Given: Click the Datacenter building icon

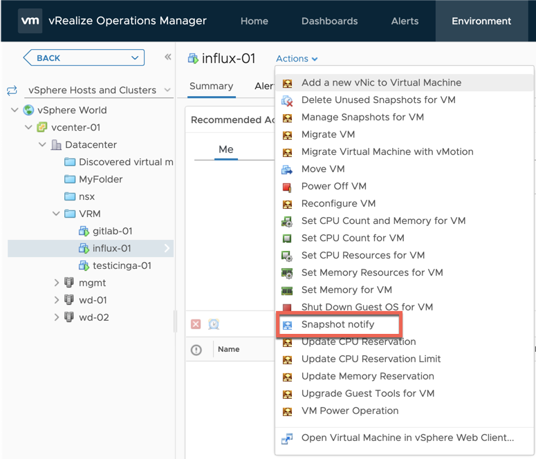Looking at the screenshot, I should pyautogui.click(x=56, y=144).
